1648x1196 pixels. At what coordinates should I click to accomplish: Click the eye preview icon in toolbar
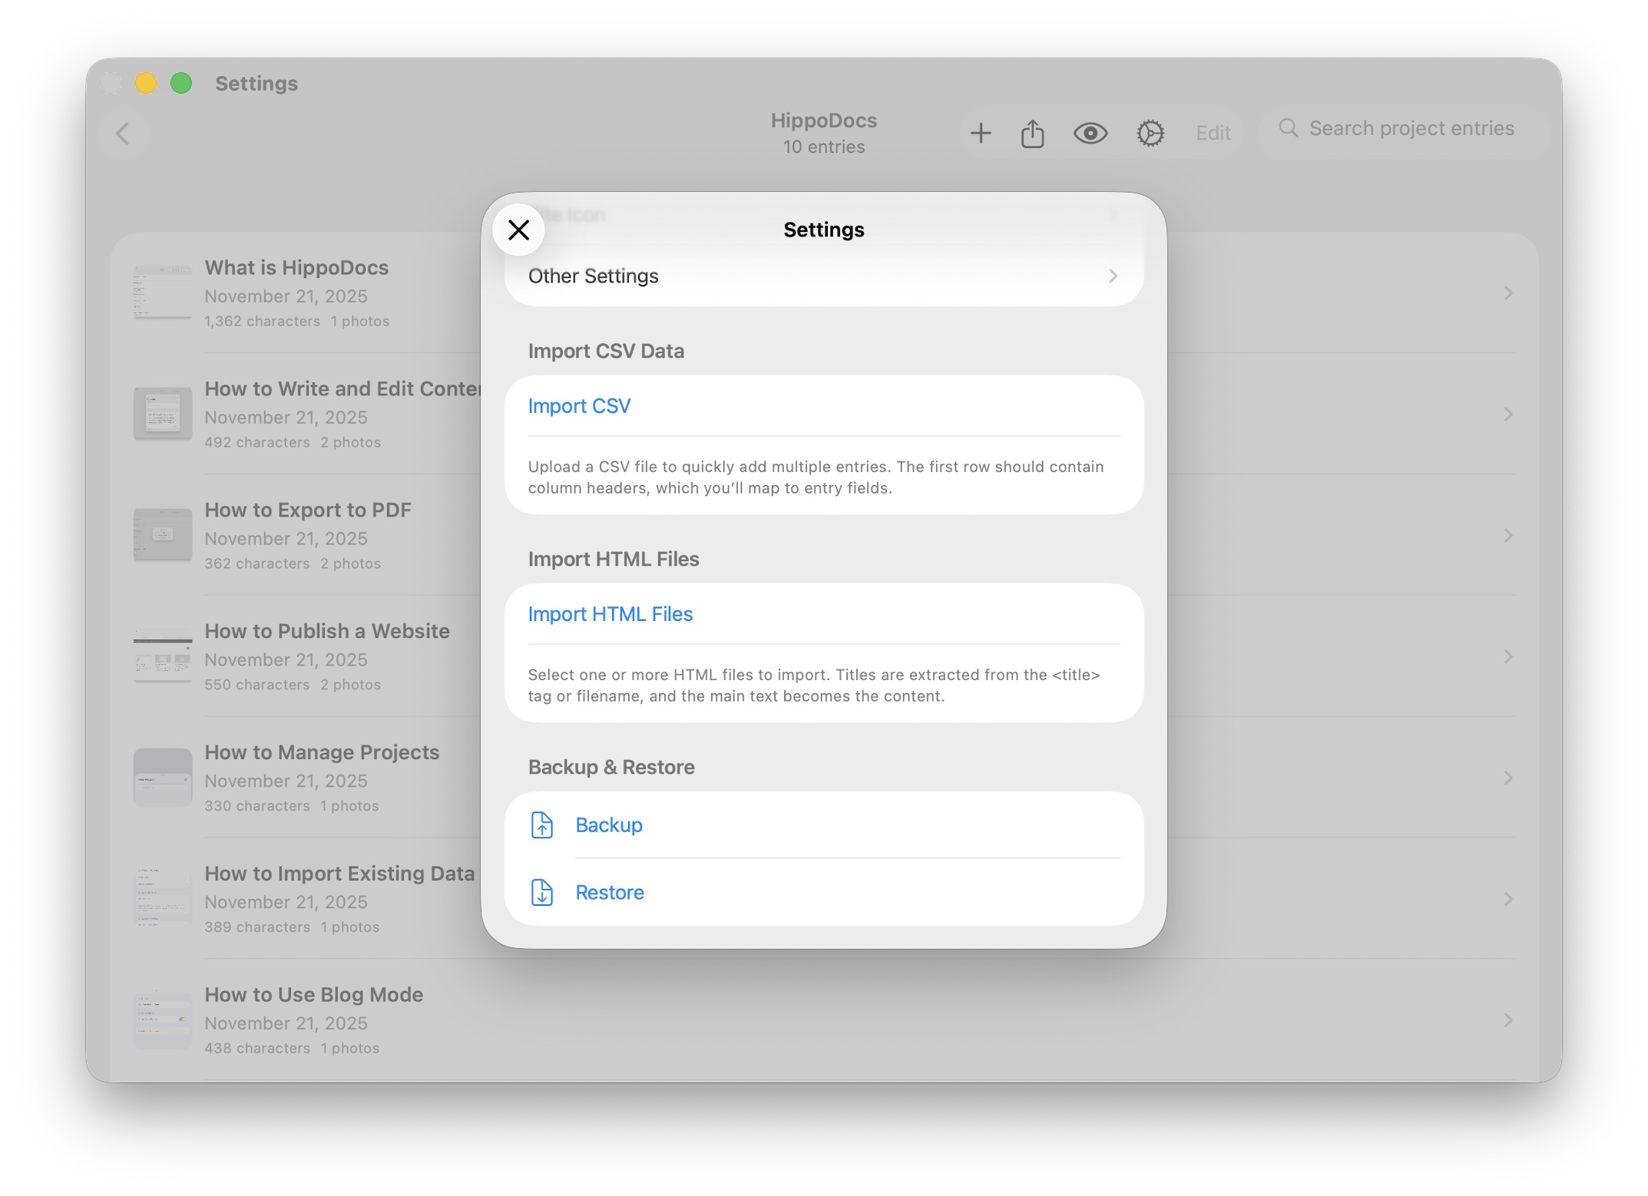(1091, 133)
